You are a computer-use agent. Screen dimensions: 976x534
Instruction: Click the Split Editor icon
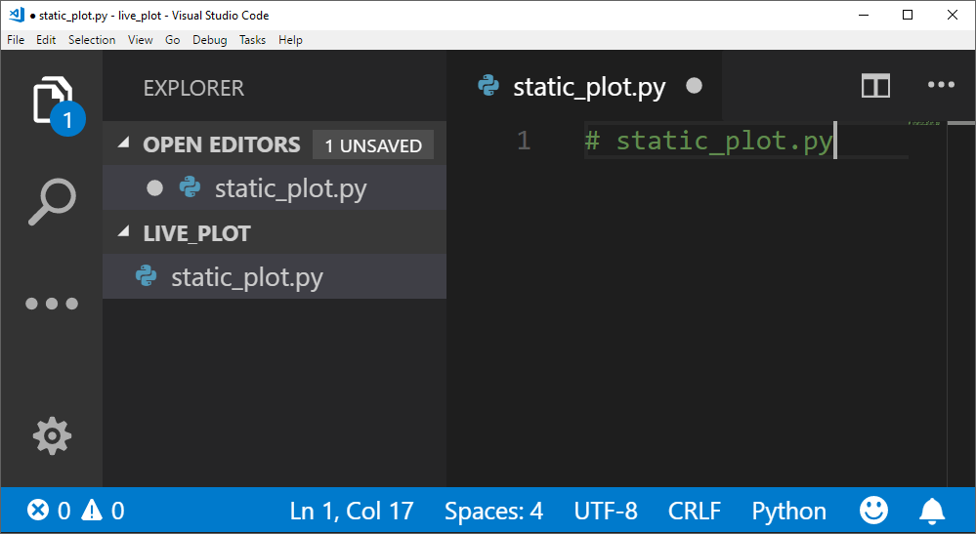[x=875, y=86]
